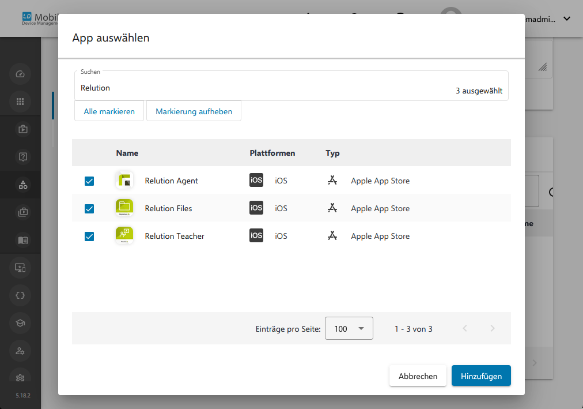The image size is (583, 409).
Task: Sort by the Typ column header
Action: pyautogui.click(x=332, y=153)
